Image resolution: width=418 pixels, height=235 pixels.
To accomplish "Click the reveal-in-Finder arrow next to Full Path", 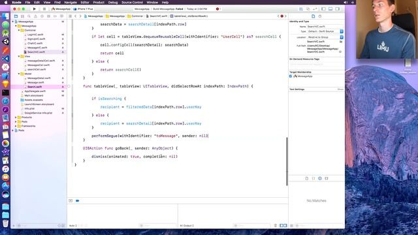I will pyautogui.click(x=340, y=52).
